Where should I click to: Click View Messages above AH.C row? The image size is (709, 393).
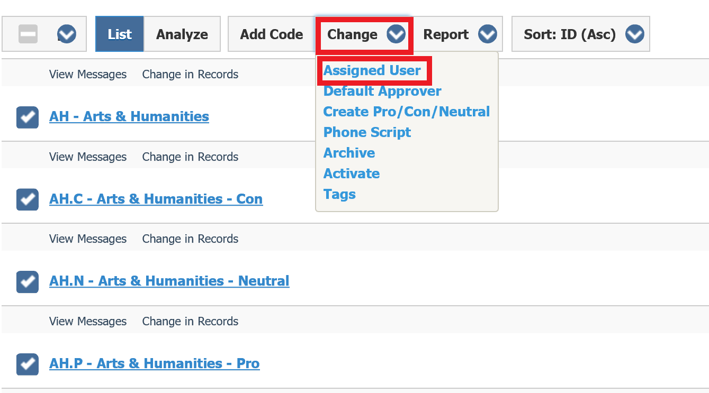(x=88, y=157)
